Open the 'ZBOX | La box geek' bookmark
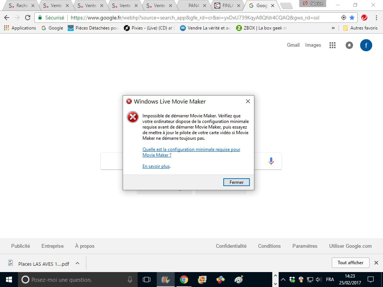 (x=261, y=28)
